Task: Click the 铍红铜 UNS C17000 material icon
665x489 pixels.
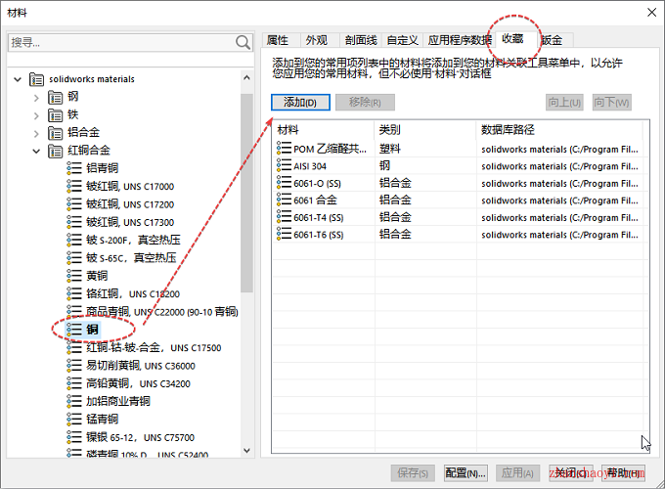Action: (73, 186)
